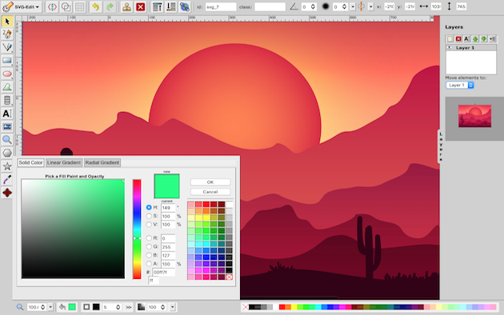Screen dimensions: 504x315
Task: Choose the Path tool
Action: pos(7,86)
